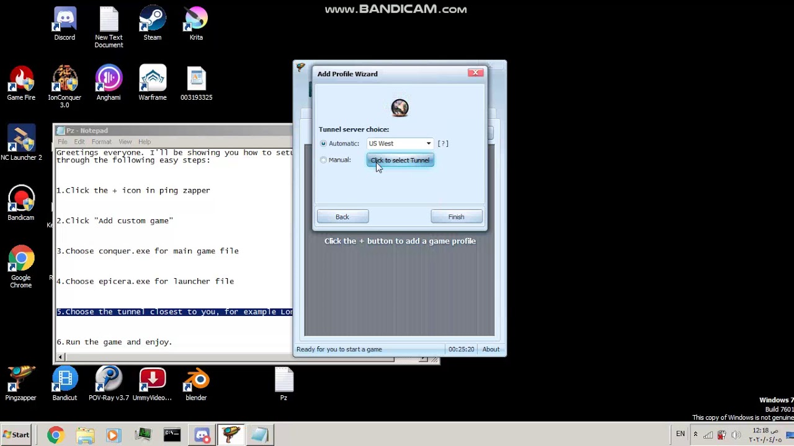Open IonConquer 3.0 desktop shortcut
Screen dimensions: 794x446
click(65, 87)
